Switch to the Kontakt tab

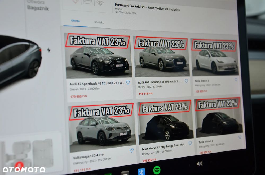pyautogui.click(x=99, y=22)
